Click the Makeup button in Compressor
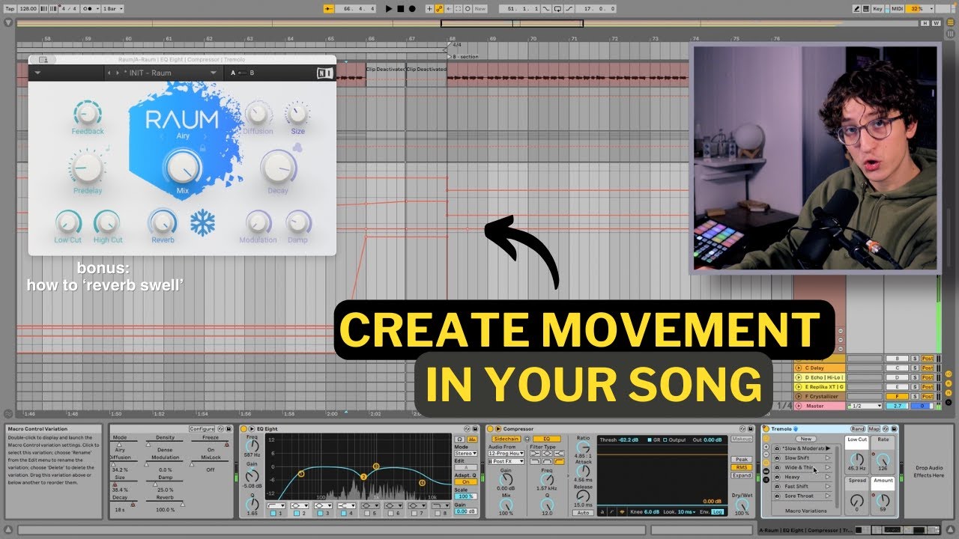Image resolution: width=959 pixels, height=539 pixels. [742, 439]
